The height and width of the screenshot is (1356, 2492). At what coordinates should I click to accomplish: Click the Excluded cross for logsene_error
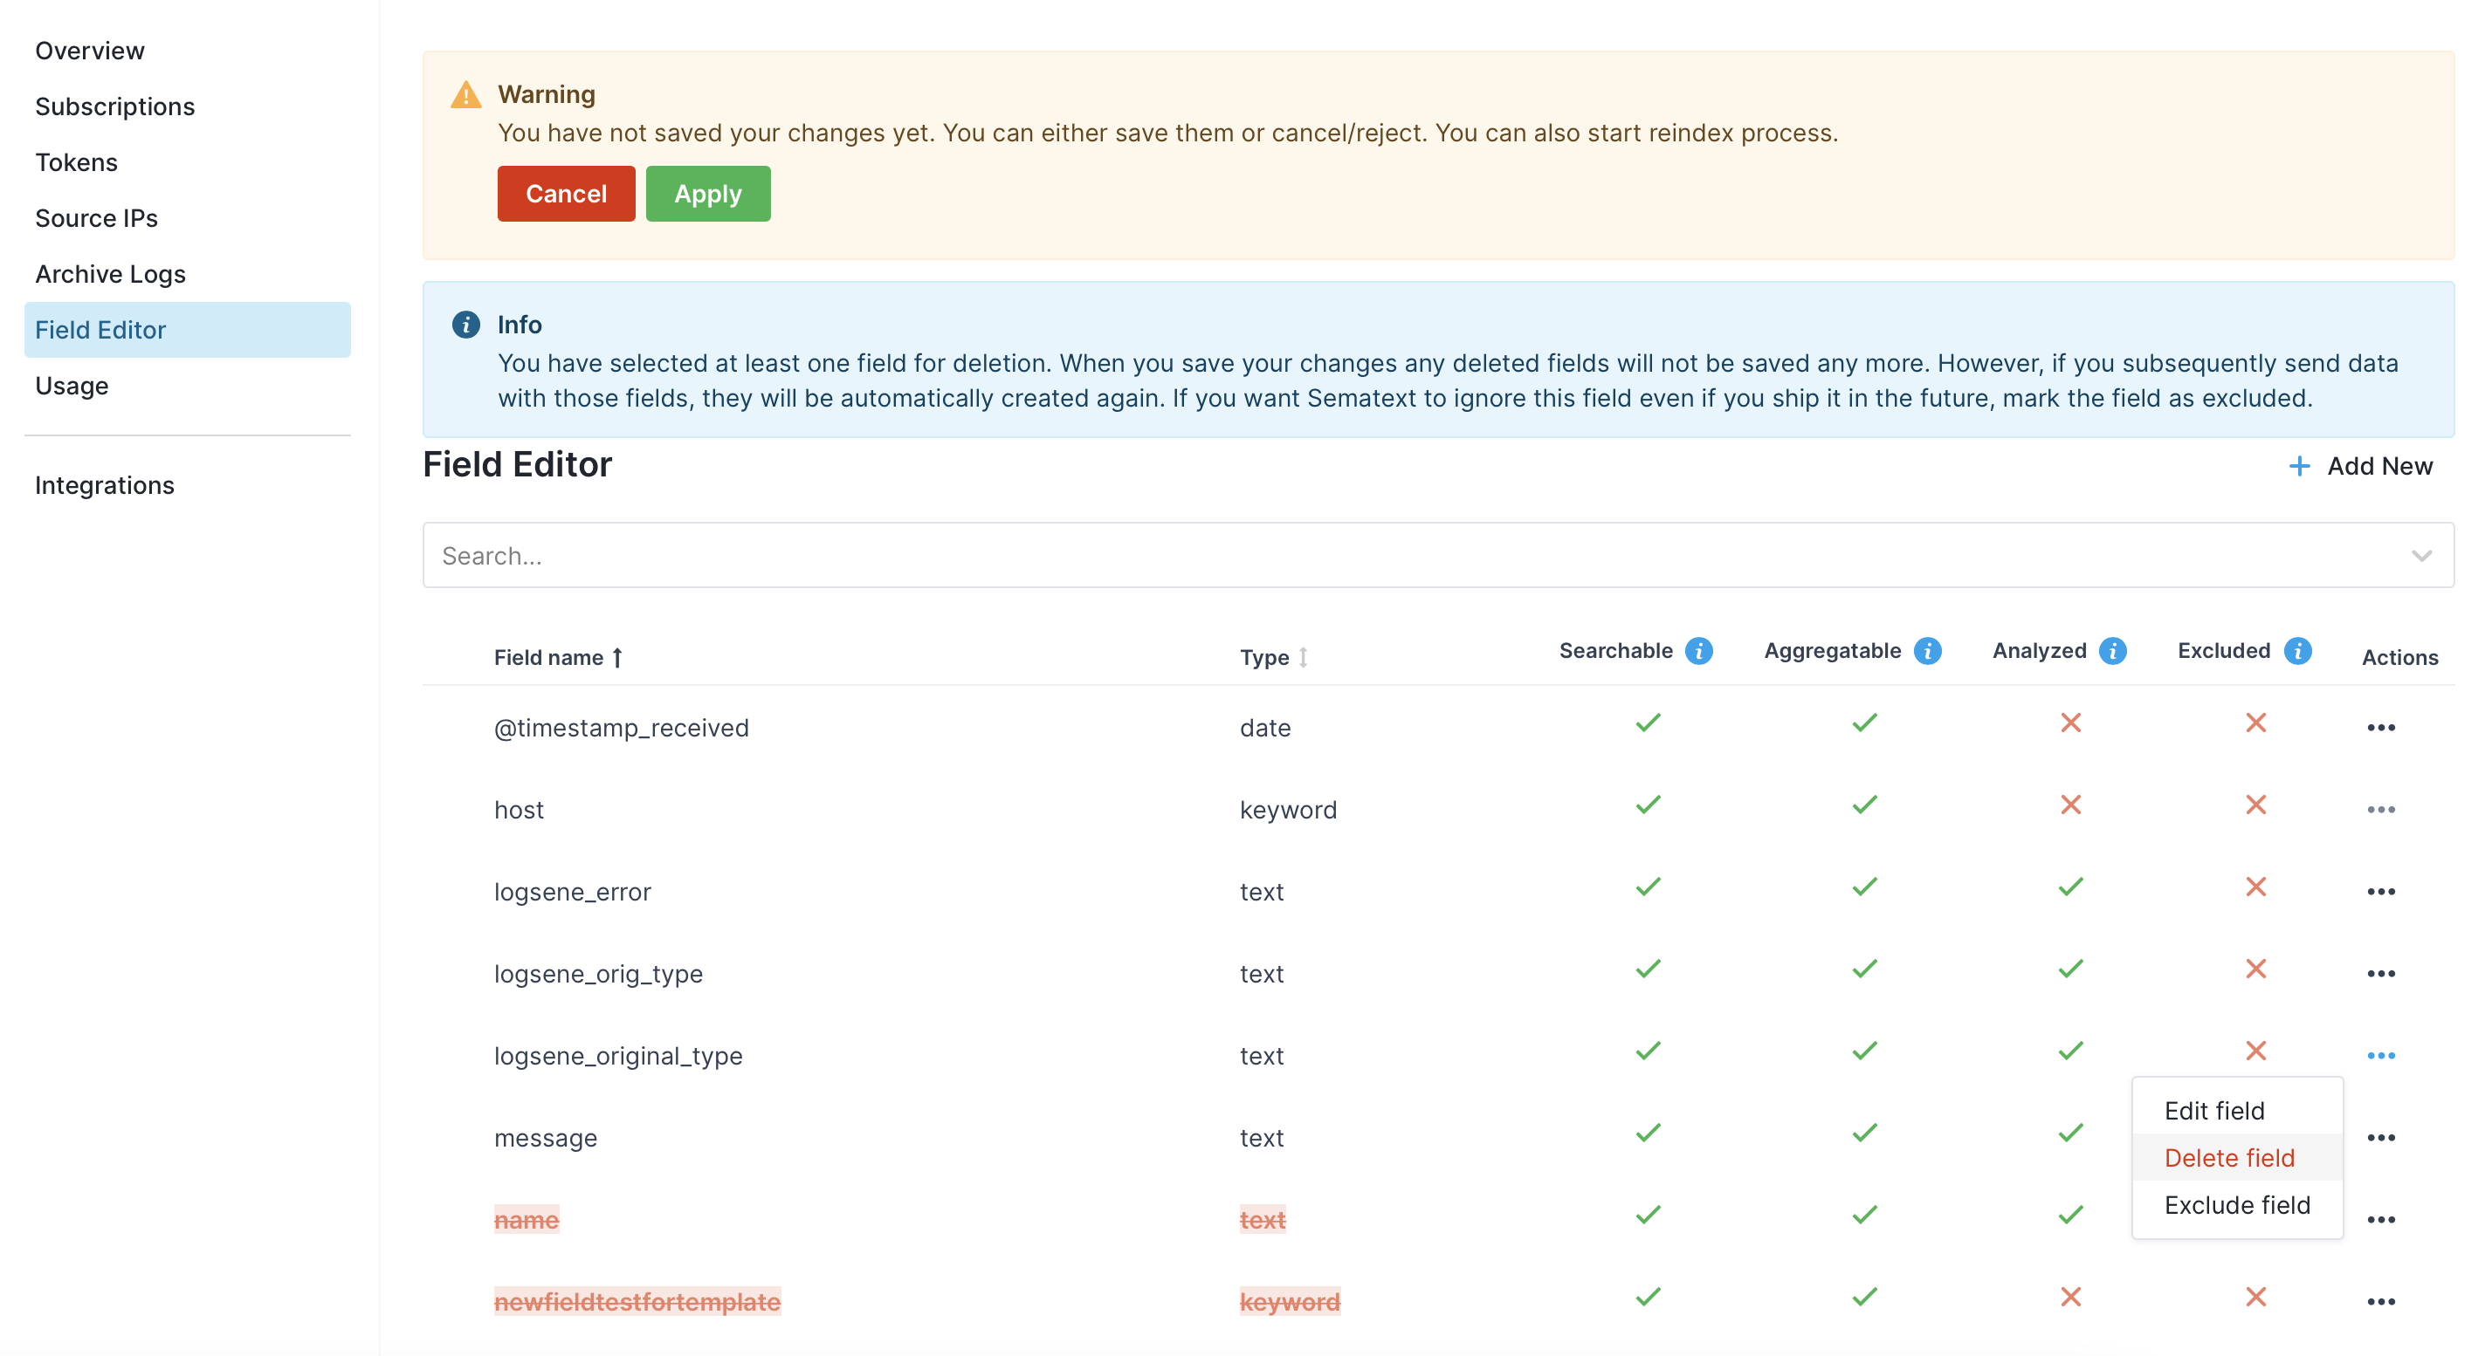pyautogui.click(x=2256, y=887)
